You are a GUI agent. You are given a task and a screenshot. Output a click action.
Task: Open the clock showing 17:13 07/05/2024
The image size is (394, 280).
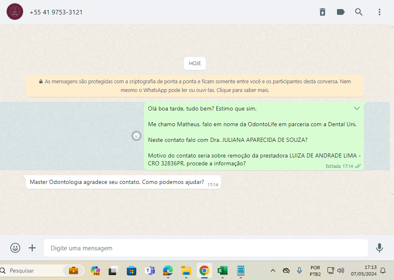(364, 271)
